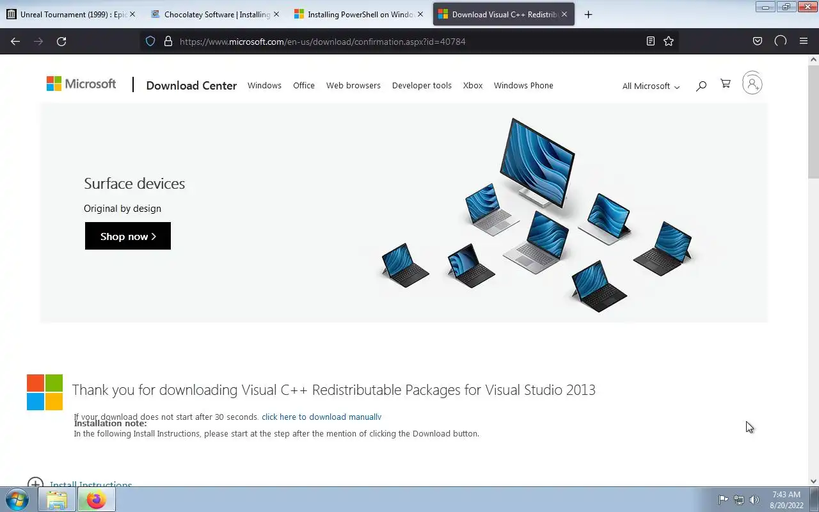
Task: Switch to the Installing PowerShell tab
Action: pos(358,14)
